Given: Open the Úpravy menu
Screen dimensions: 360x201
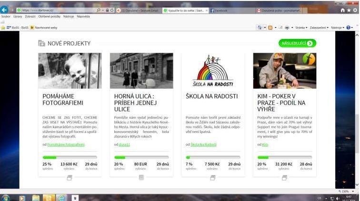Looking at the screenshot, I should point(18,17).
